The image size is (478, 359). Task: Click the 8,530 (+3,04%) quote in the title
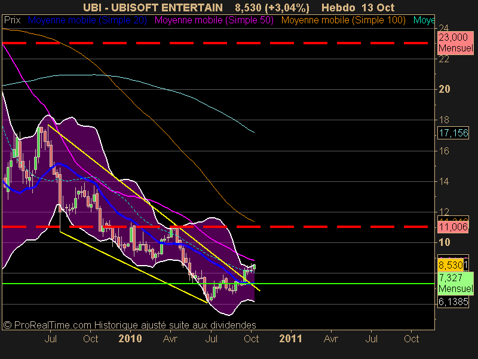point(272,8)
